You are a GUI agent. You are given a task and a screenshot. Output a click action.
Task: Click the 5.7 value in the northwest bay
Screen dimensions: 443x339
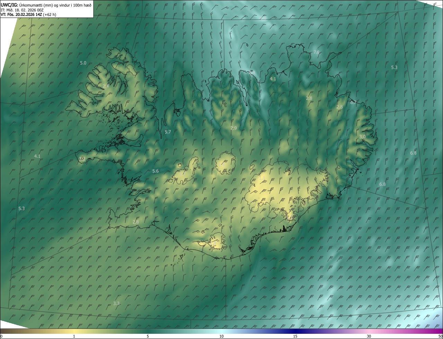[x=168, y=132]
